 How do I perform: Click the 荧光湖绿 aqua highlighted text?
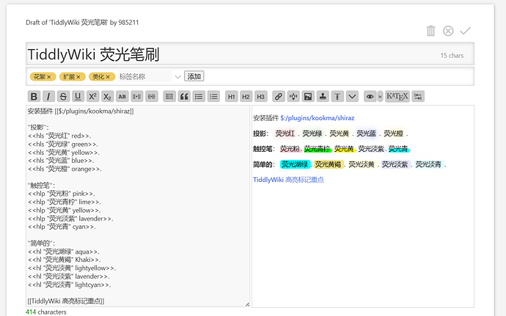point(295,165)
